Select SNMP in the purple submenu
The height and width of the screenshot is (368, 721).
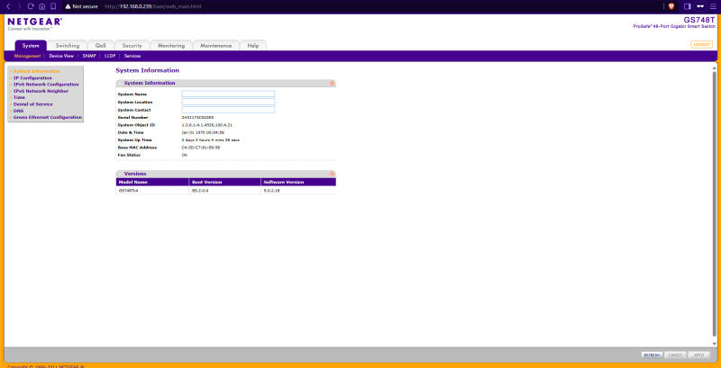(89, 56)
